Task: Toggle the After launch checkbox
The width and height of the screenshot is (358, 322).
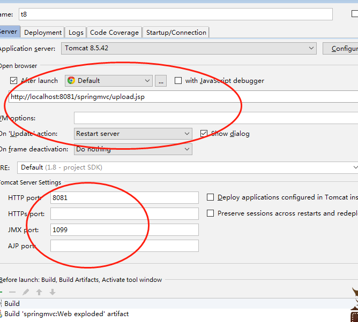Action: point(14,80)
